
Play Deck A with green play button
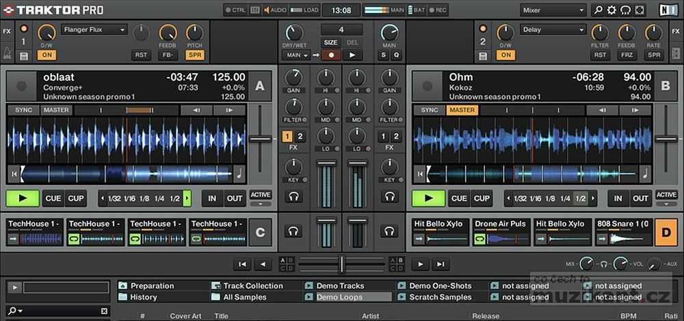coord(23,198)
